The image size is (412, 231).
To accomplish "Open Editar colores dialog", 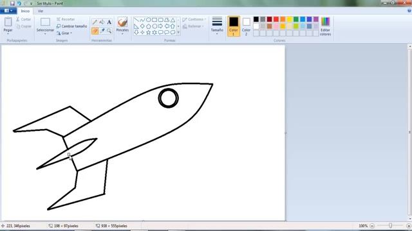I will pyautogui.click(x=325, y=26).
